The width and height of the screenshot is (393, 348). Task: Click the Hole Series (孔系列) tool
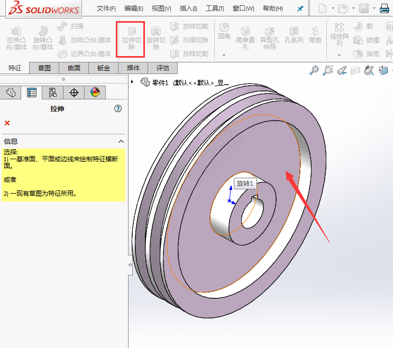[x=294, y=35]
